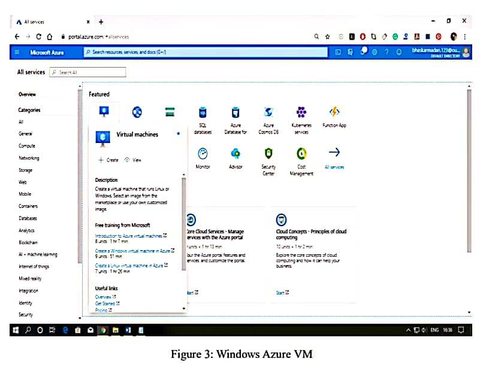Open the Virtual machines featured icon
The width and height of the screenshot is (486, 371).
104,111
